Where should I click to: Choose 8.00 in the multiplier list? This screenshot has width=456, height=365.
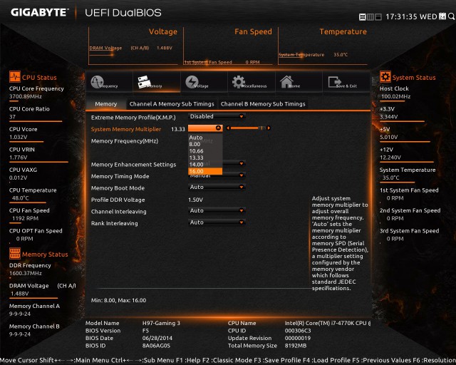click(205, 144)
